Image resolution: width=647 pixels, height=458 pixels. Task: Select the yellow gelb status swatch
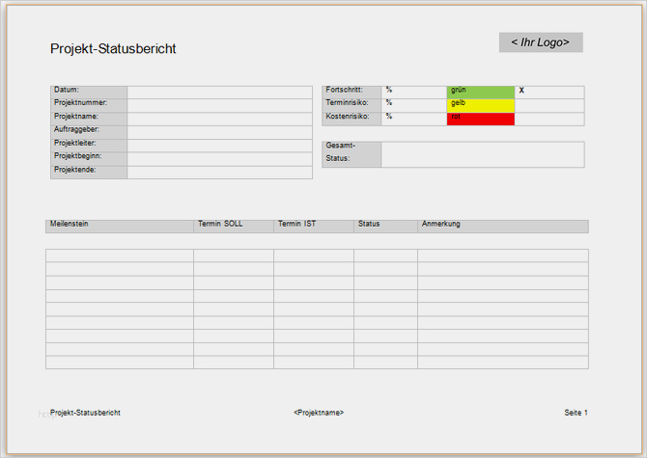481,105
